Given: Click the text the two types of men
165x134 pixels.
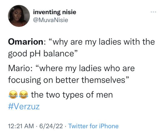Looking at the screenshot, I should pyautogui.click(x=72, y=95).
